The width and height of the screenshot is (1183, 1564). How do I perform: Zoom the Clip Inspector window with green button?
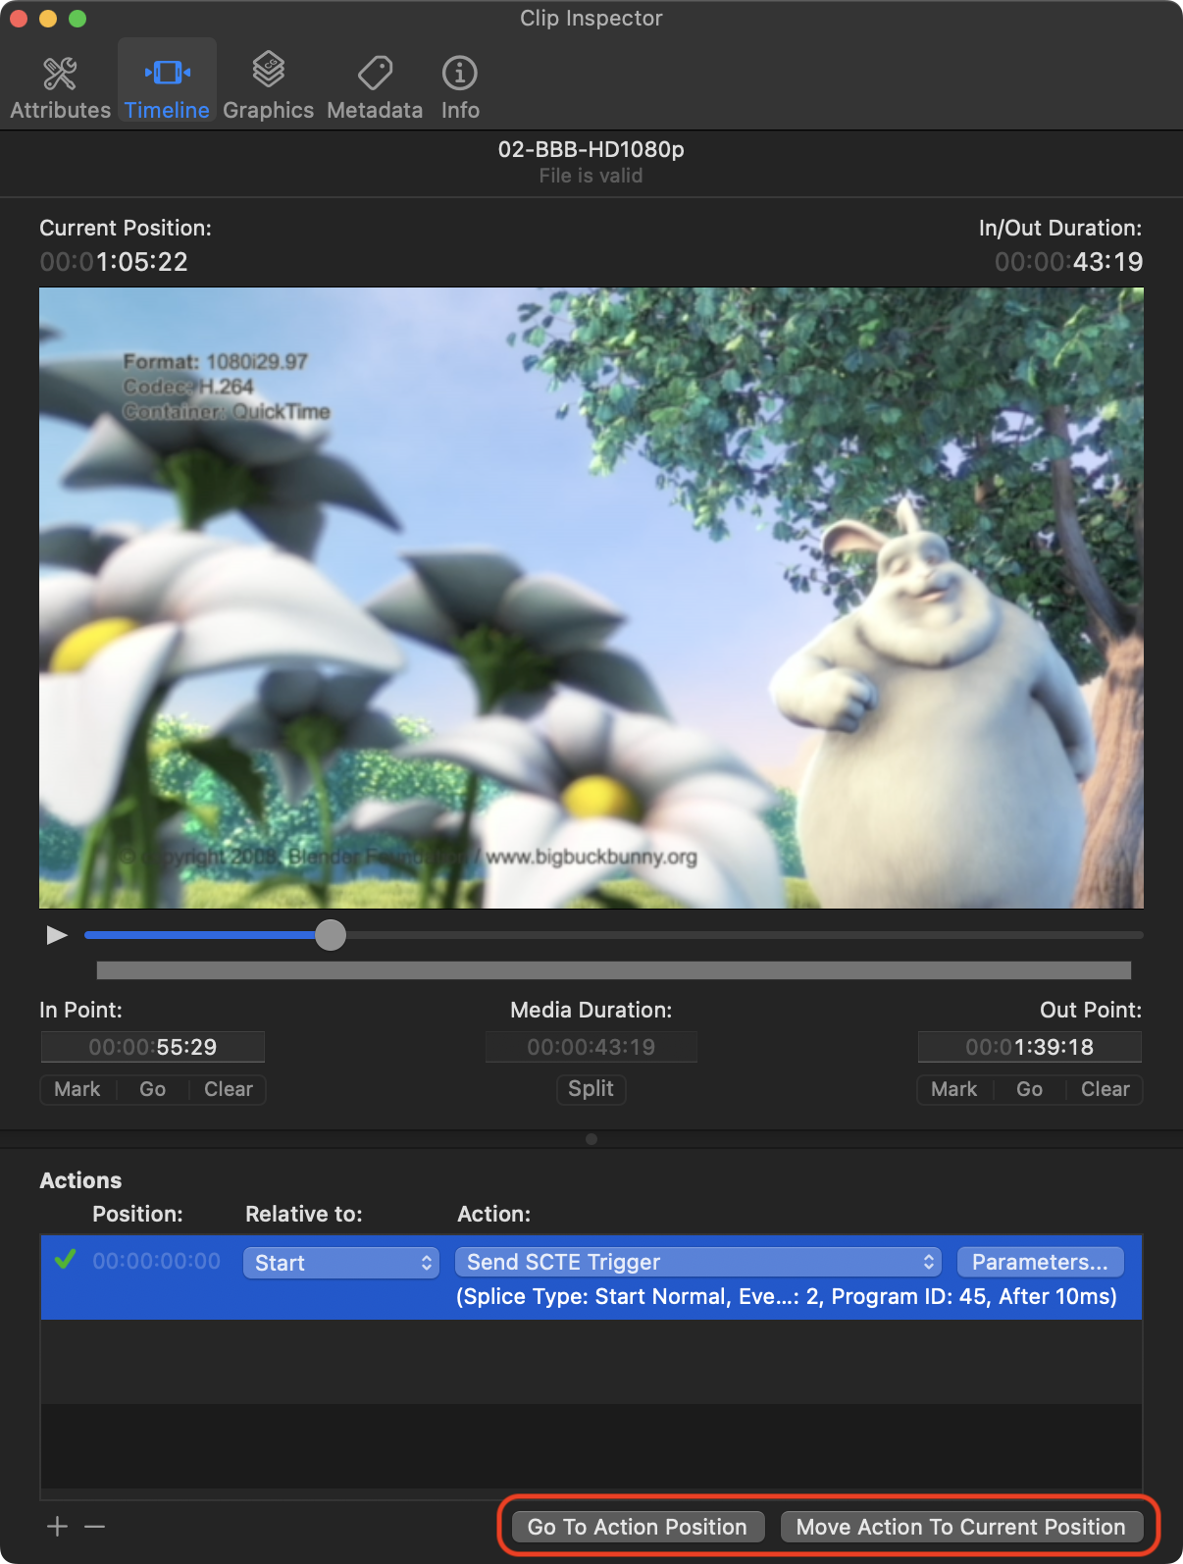[x=77, y=19]
